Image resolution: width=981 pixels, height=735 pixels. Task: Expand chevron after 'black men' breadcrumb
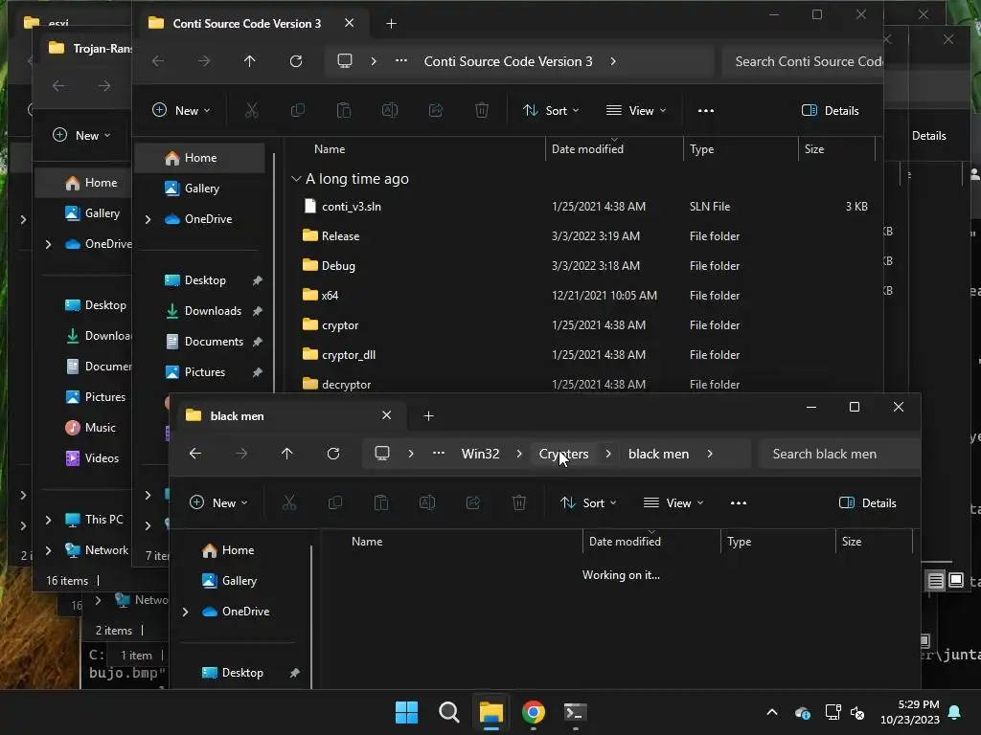710,454
